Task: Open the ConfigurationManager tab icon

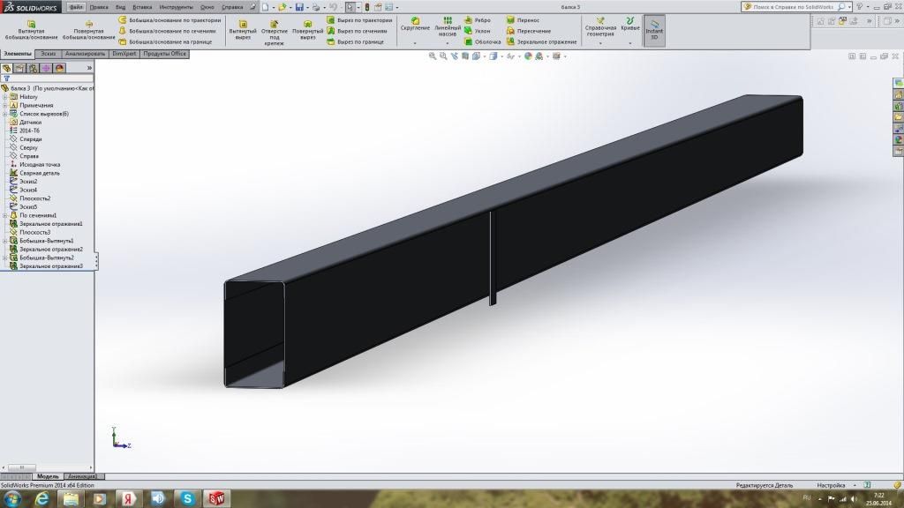Action: 34,68
